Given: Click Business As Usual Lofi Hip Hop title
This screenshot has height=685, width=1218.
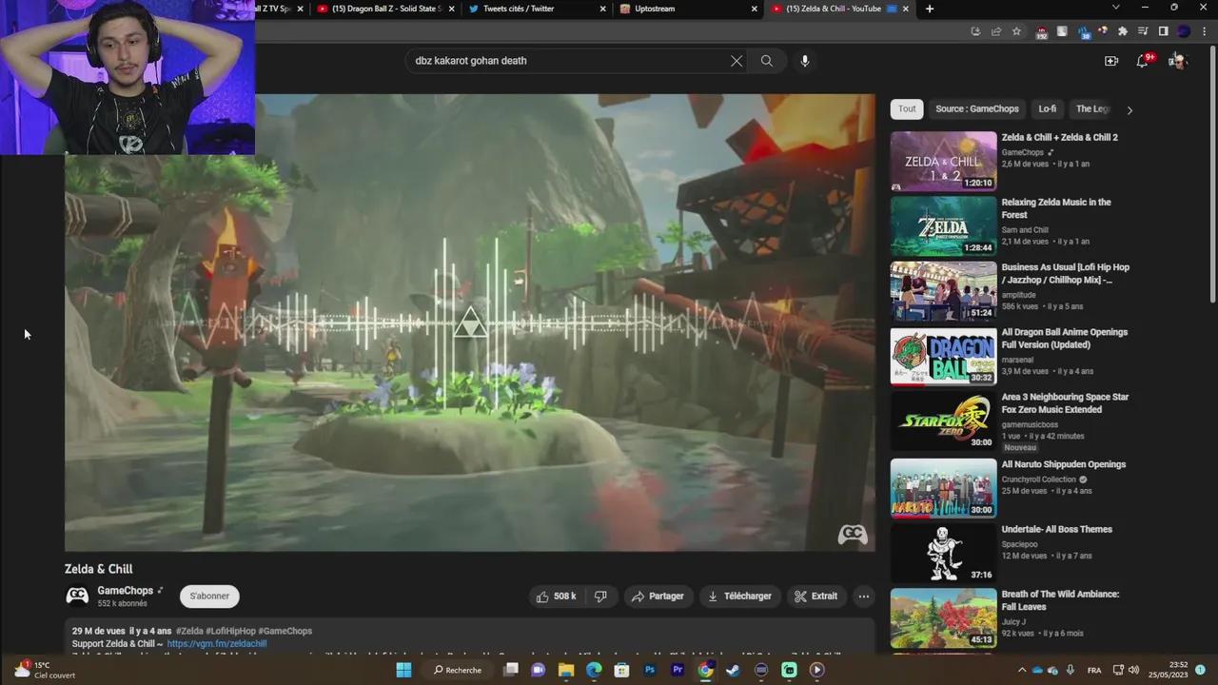Looking at the screenshot, I should [x=1066, y=274].
